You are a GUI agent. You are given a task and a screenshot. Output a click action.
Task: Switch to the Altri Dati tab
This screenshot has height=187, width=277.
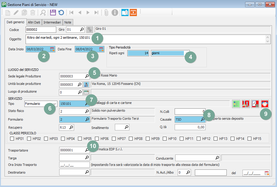[x=34, y=22]
